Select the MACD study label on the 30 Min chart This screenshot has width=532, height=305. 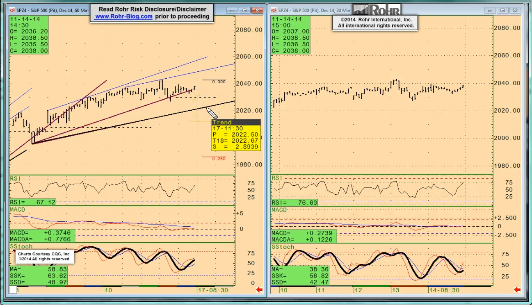point(279,210)
